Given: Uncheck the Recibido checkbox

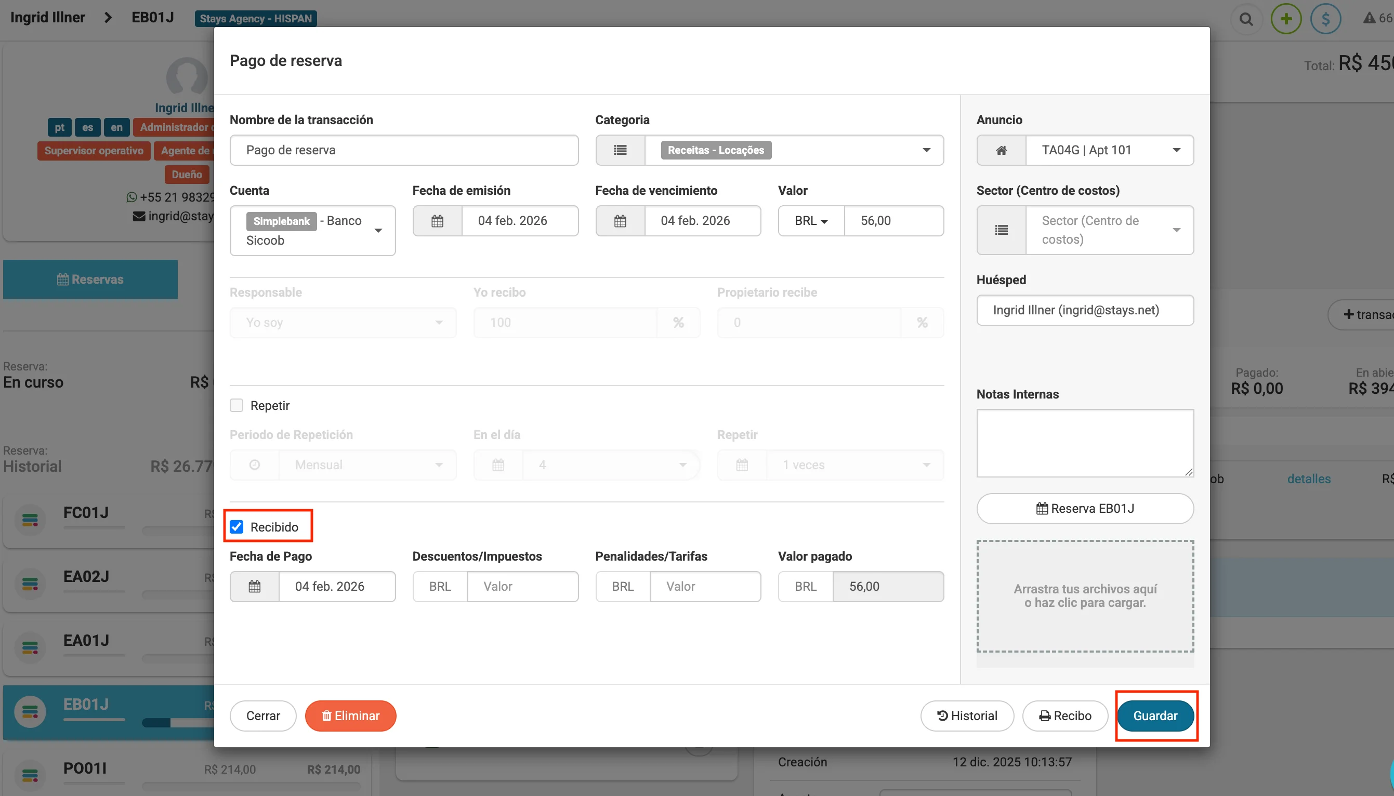Looking at the screenshot, I should [237, 527].
